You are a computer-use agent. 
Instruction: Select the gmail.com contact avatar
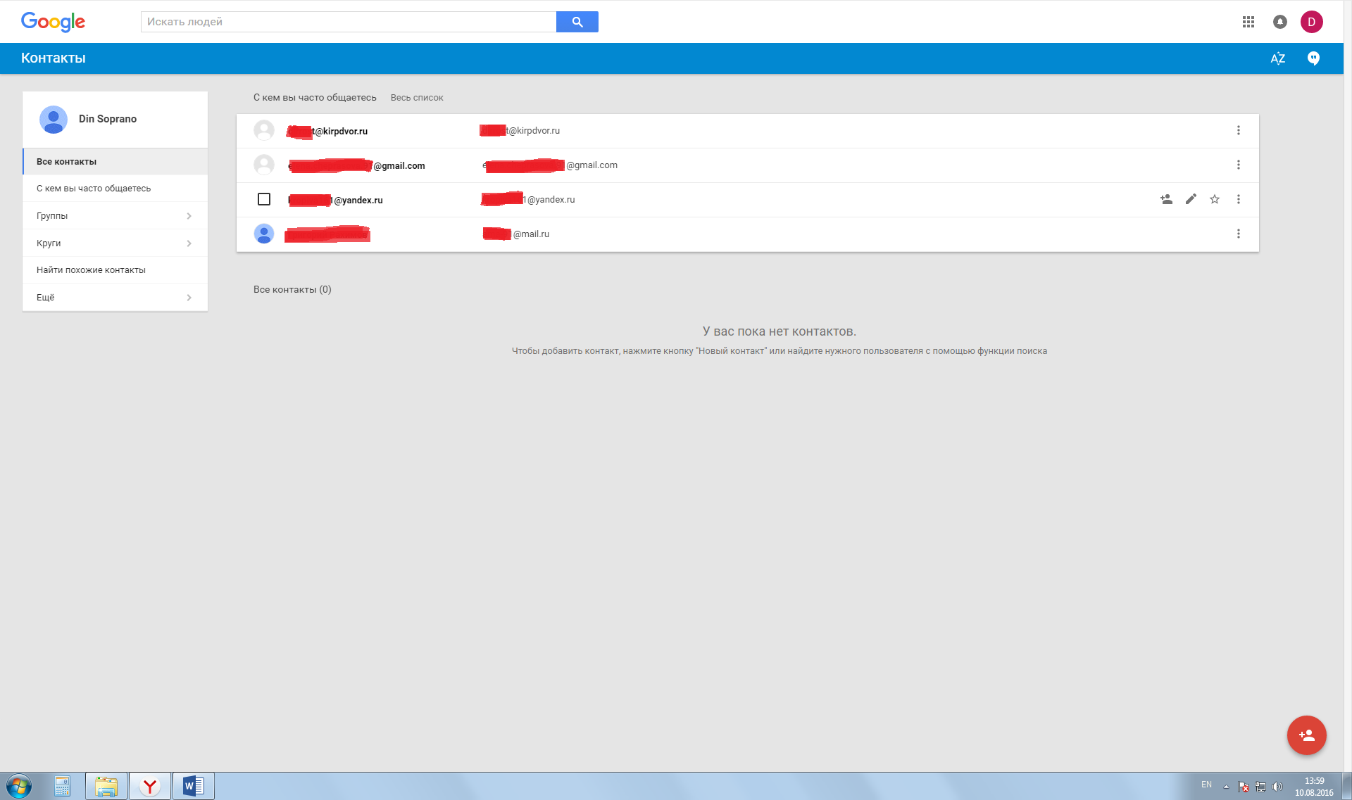click(264, 165)
